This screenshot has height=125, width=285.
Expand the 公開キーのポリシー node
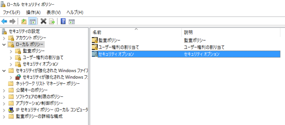pos(4,90)
